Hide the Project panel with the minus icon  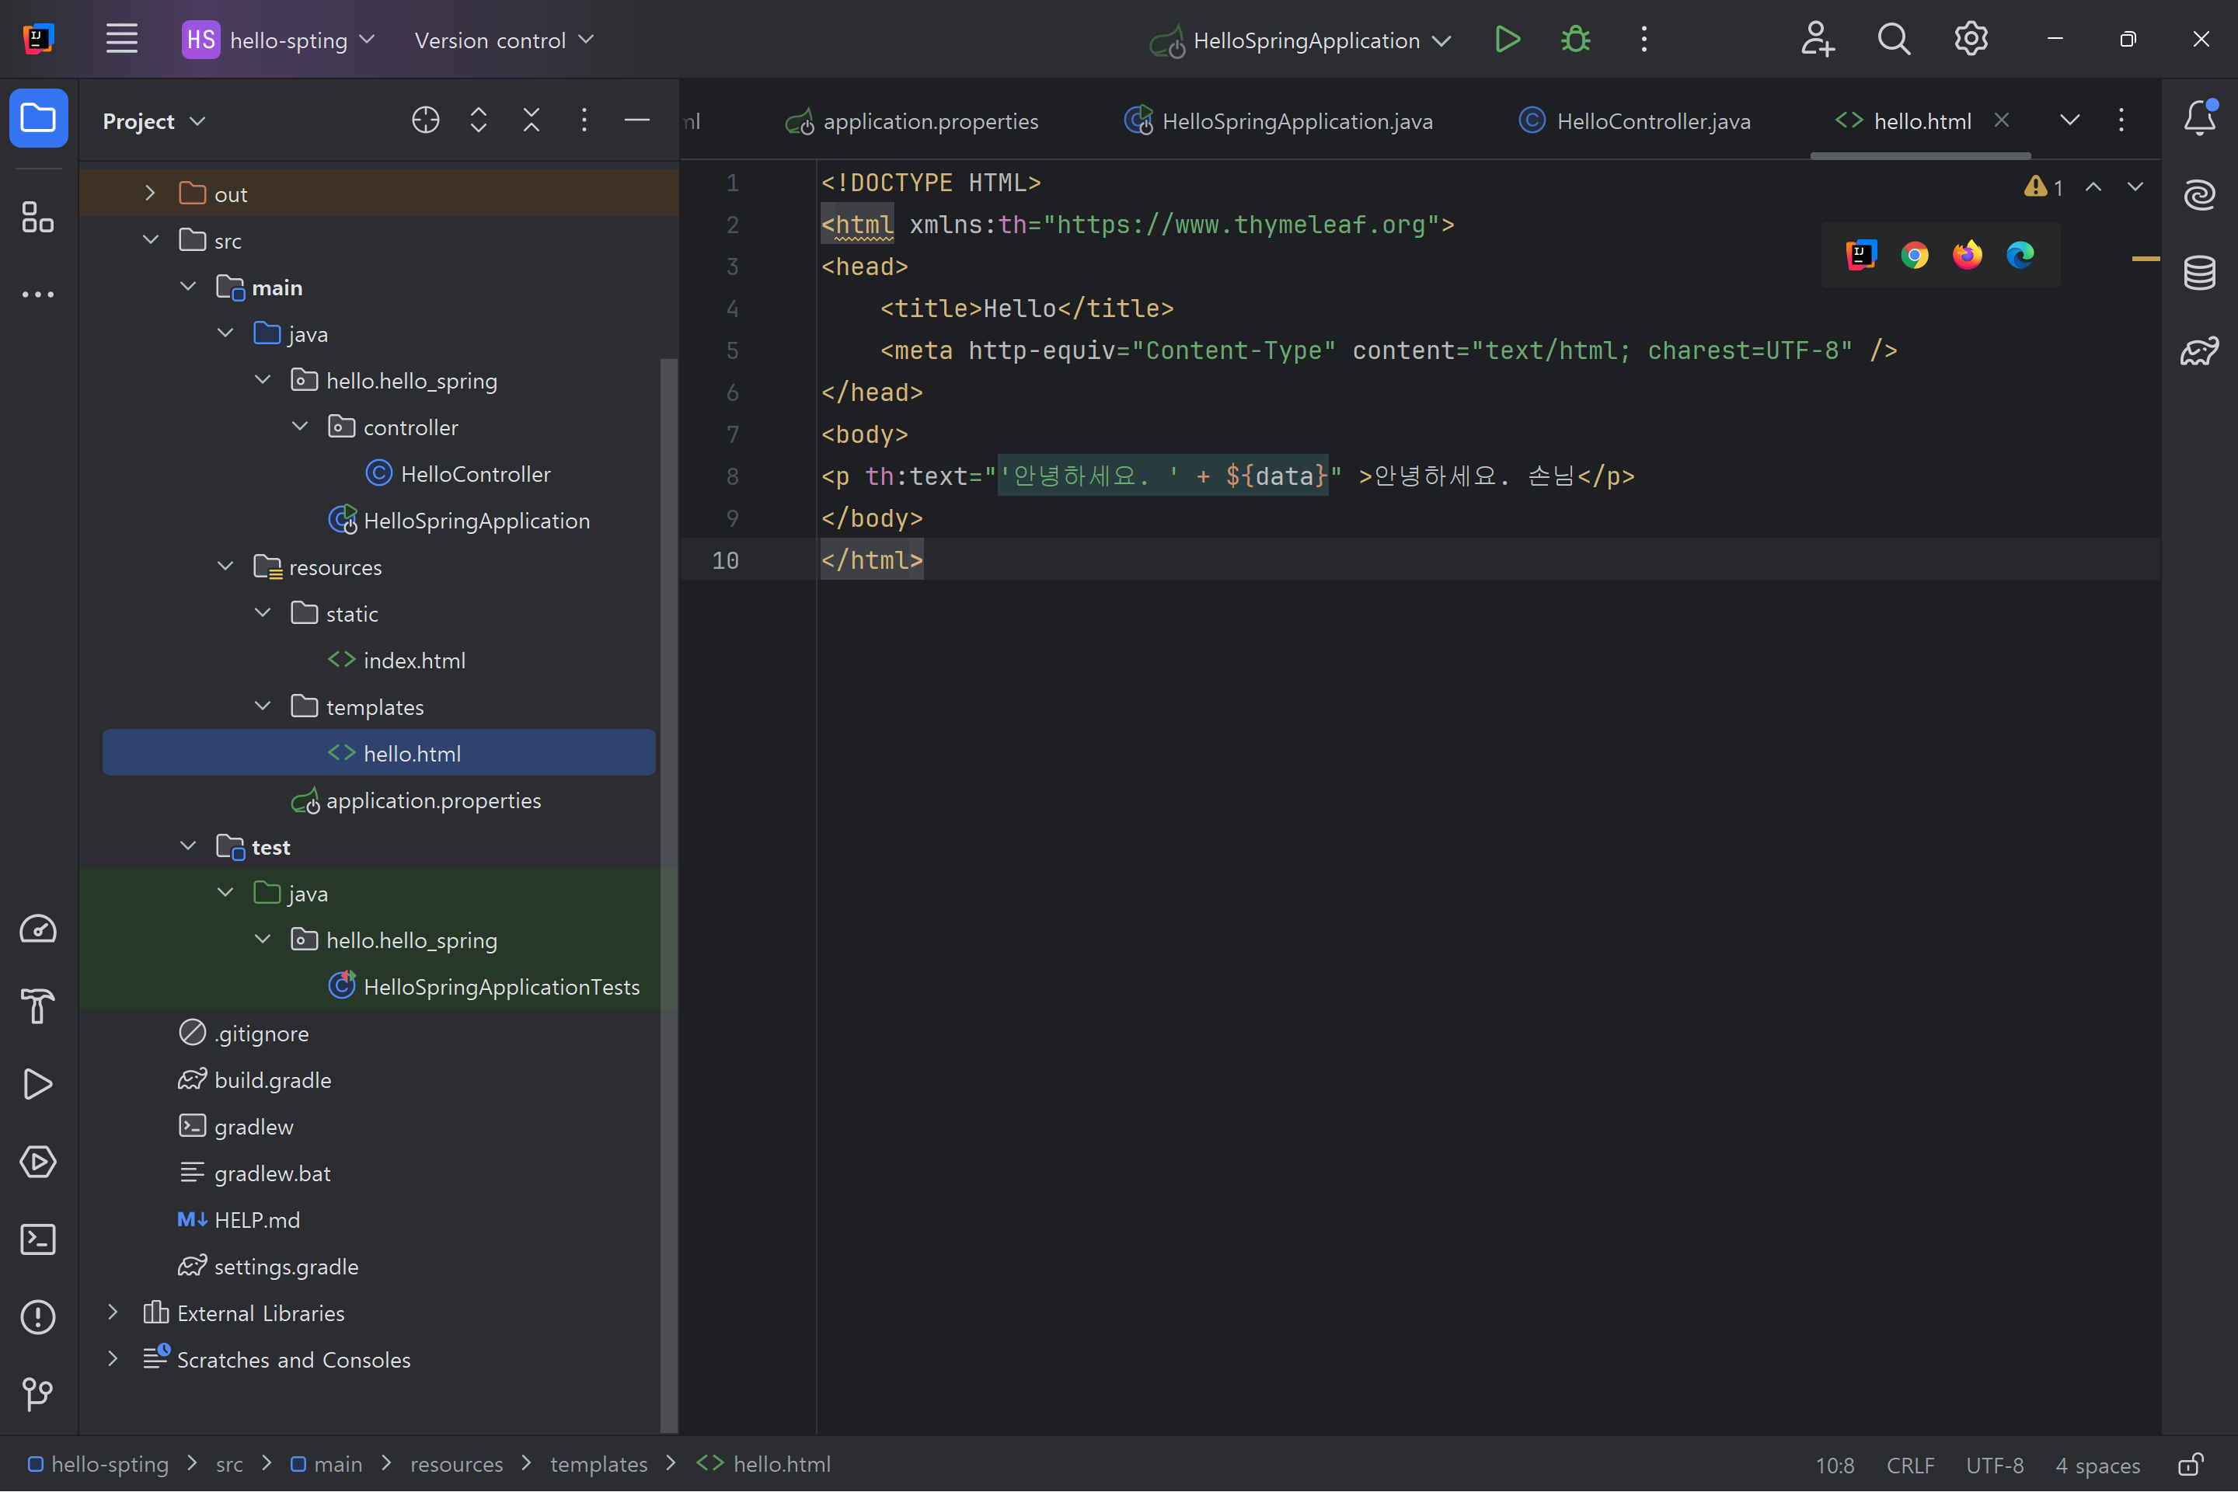[x=636, y=120]
